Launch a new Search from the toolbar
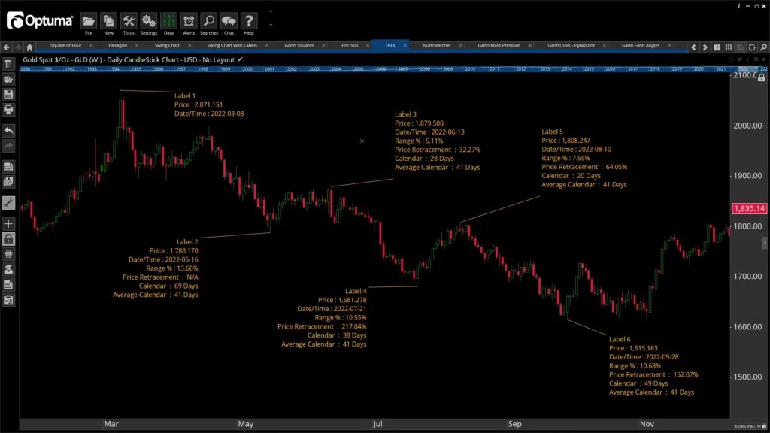770x433 pixels. [208, 20]
